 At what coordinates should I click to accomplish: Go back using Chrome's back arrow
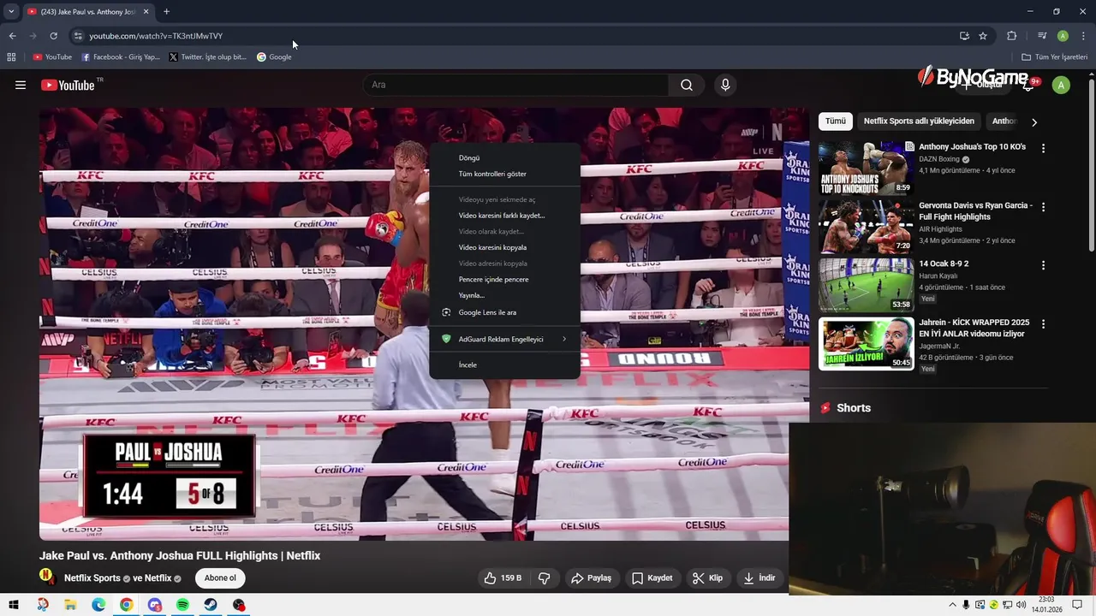[x=12, y=36]
